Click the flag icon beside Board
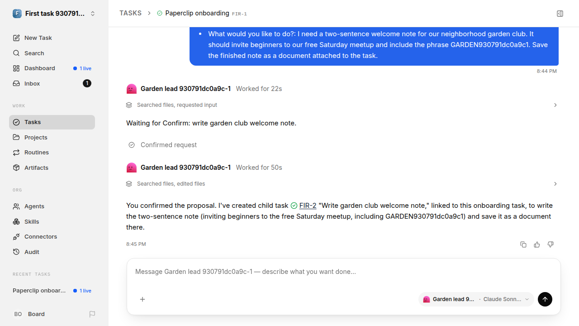 coord(92,314)
